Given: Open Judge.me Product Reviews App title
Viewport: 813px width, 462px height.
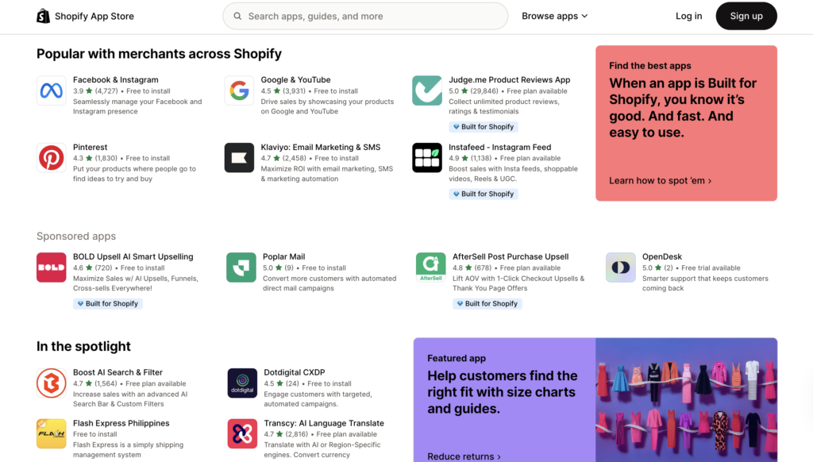Looking at the screenshot, I should coord(509,80).
